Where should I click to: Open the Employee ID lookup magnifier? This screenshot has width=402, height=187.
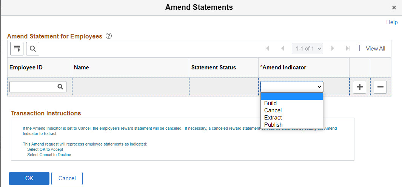(x=60, y=87)
